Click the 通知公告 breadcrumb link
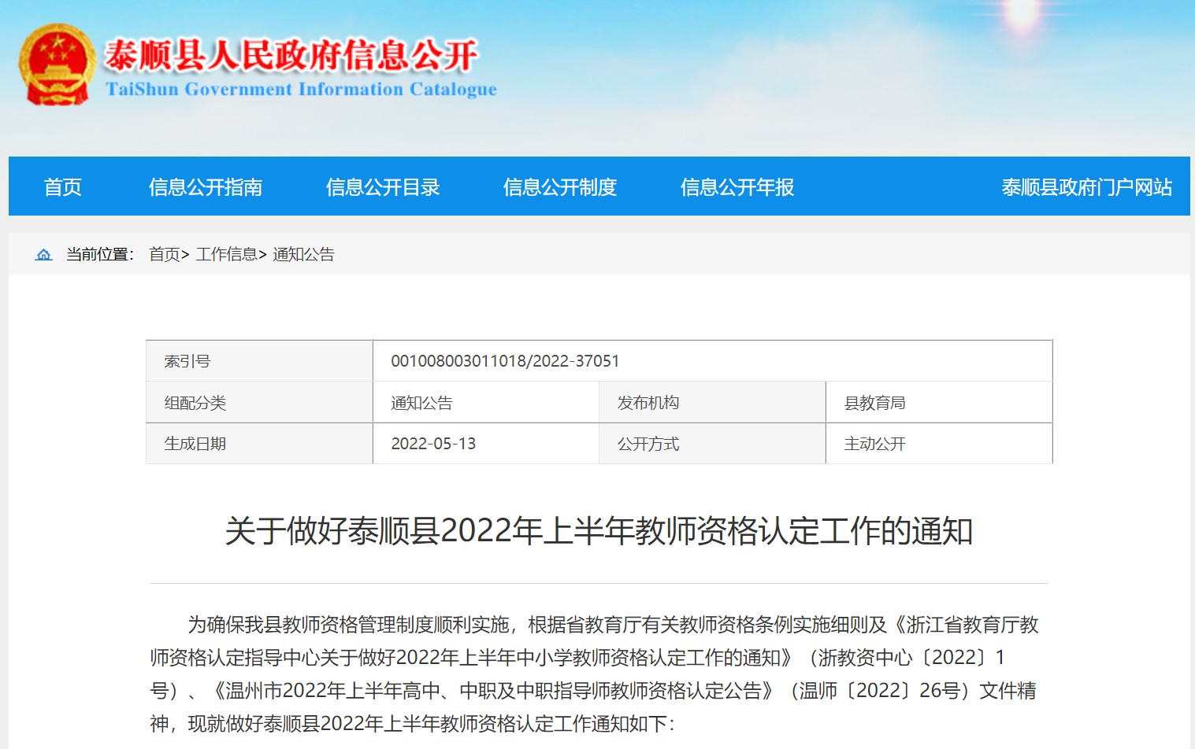This screenshot has height=749, width=1195. 303,254
